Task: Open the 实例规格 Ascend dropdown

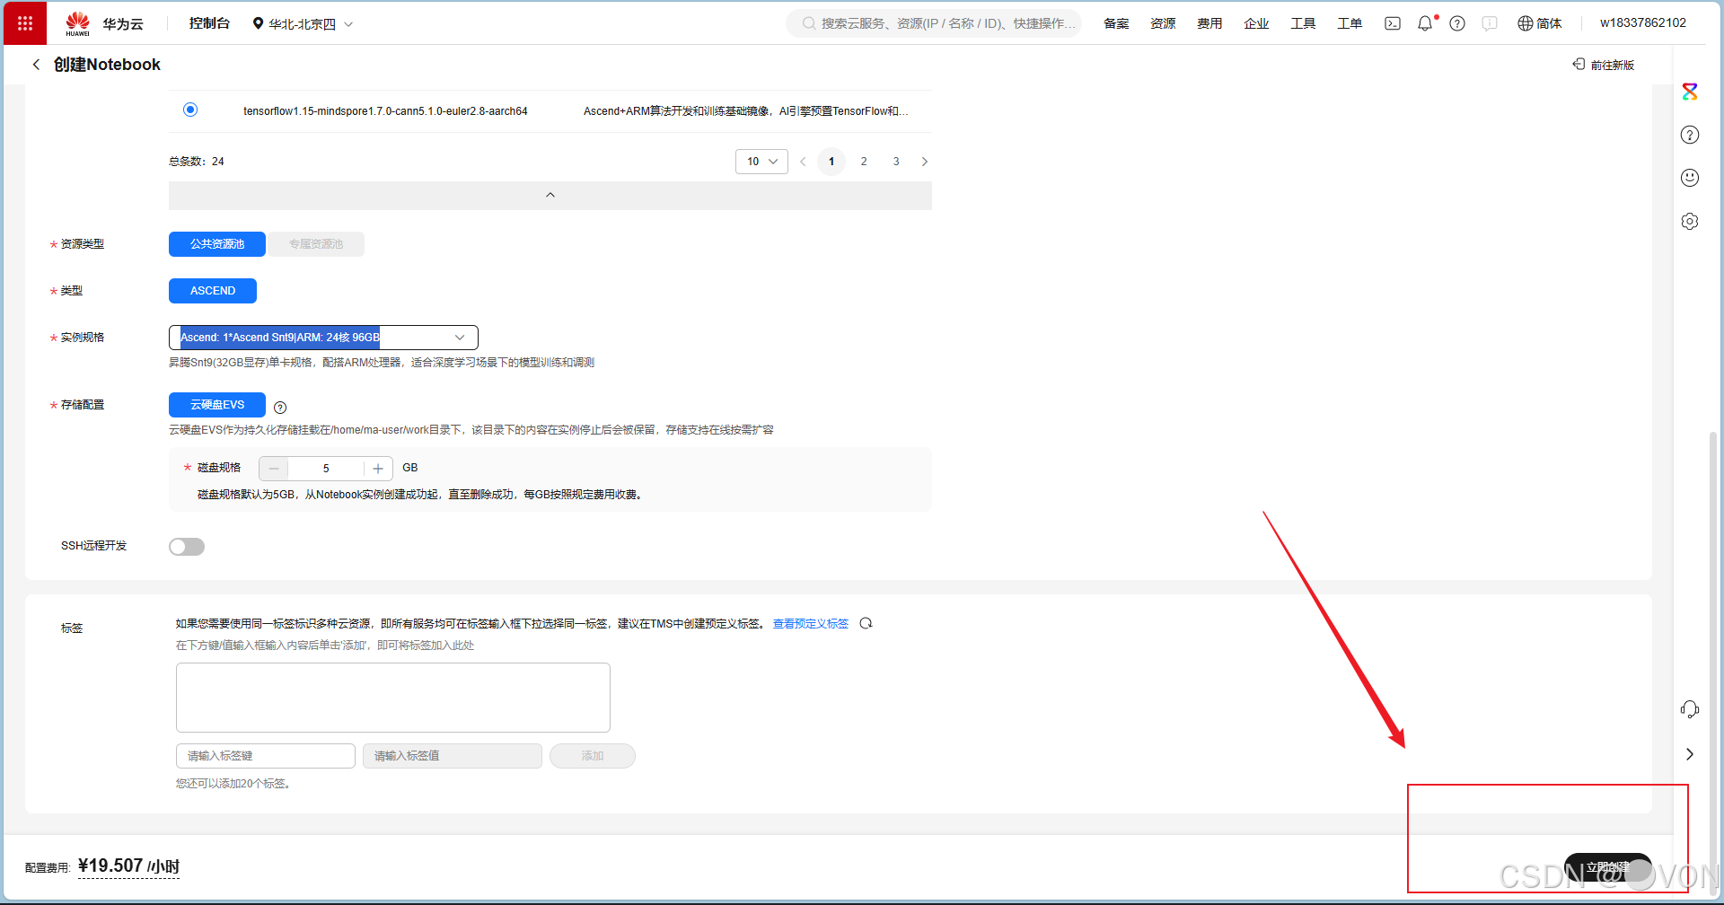Action: (323, 338)
